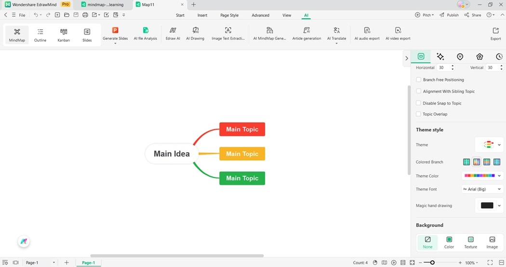Viewport: 506px width, 267px height.
Task: Switch to MindMap view mode
Action: (17, 35)
